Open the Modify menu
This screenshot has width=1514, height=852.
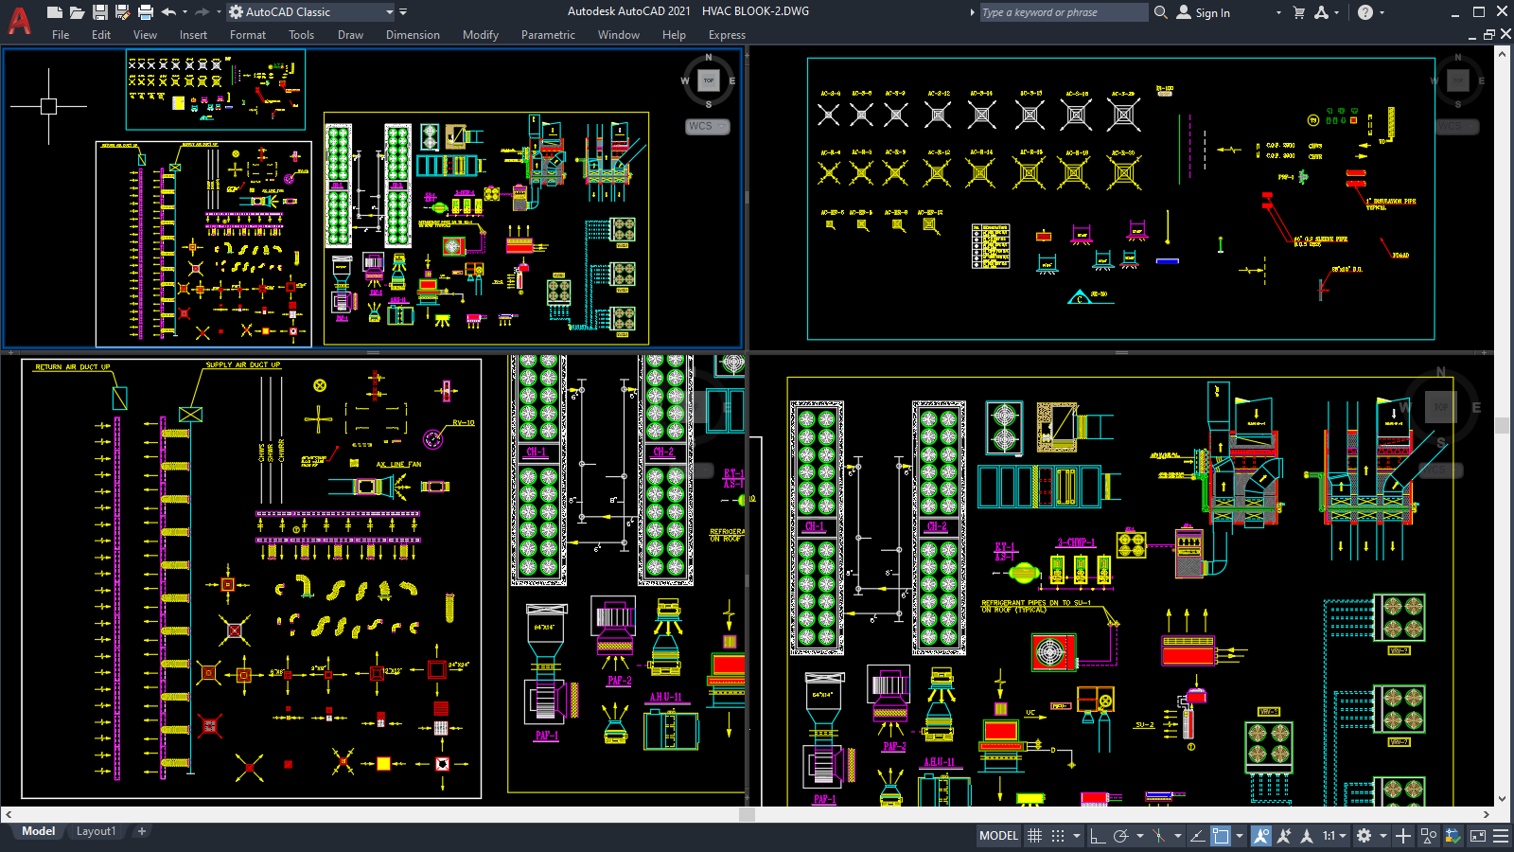pos(481,35)
